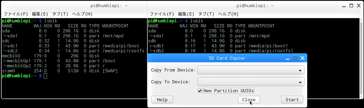
Task: Toggle the New Partition UUIDs checkbox
Action: pyautogui.click(x=200, y=91)
